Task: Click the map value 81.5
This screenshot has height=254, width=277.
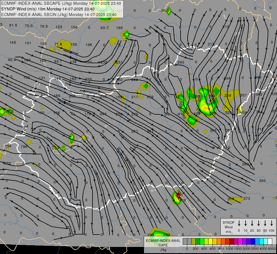Action: tap(13, 25)
